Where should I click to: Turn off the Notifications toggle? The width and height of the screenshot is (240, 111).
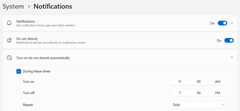[222, 23]
